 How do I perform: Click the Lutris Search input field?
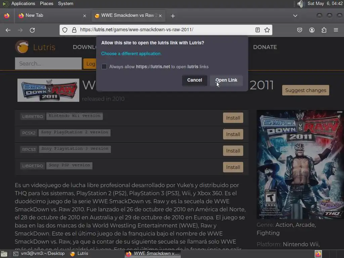pos(48,63)
